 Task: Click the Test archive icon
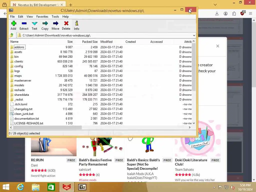[34, 23]
